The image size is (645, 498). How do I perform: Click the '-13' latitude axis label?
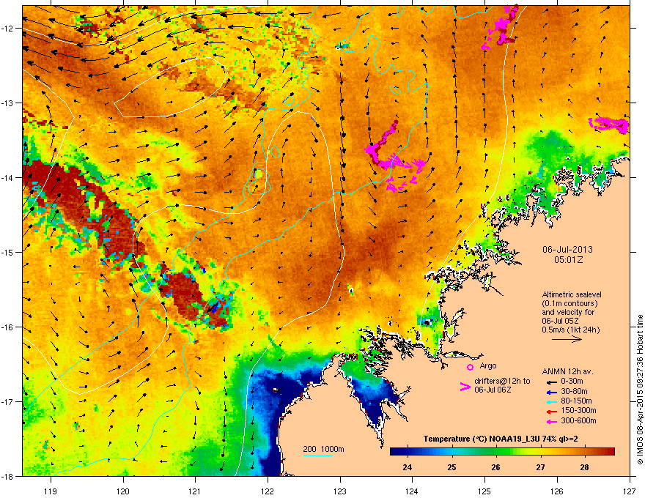tap(7, 103)
